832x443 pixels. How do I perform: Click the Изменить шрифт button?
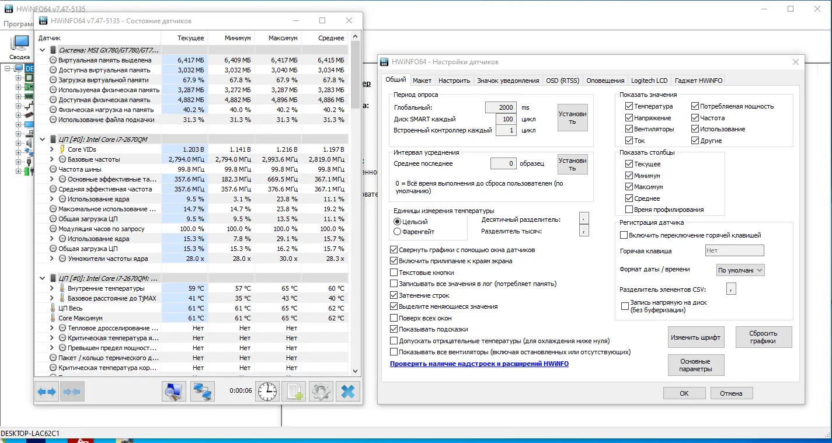(x=696, y=337)
